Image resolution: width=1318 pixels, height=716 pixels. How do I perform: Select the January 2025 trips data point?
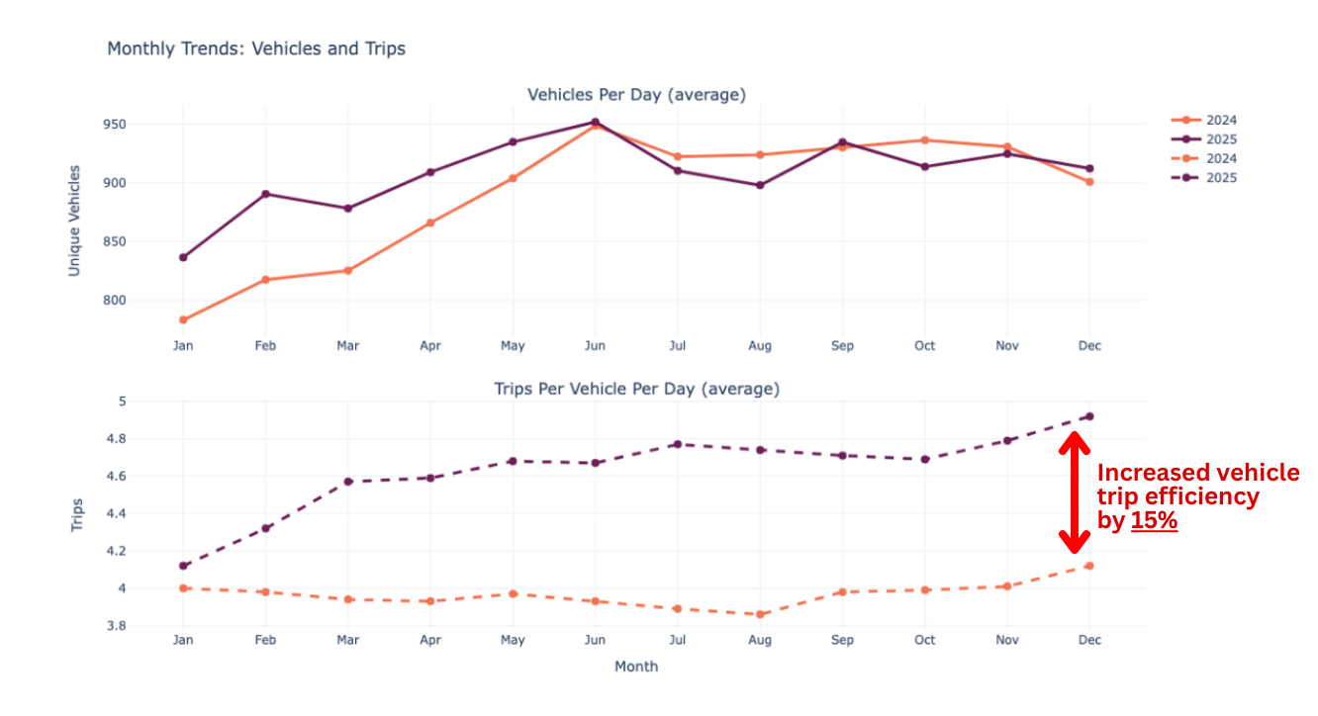tap(183, 566)
